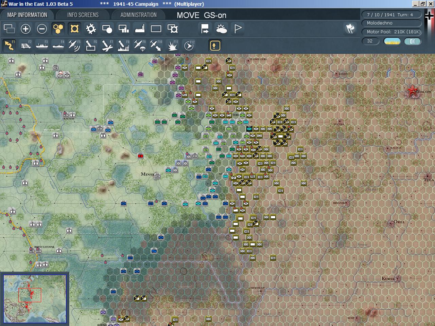Zoom out the map with the minus icon

[x=42, y=29]
